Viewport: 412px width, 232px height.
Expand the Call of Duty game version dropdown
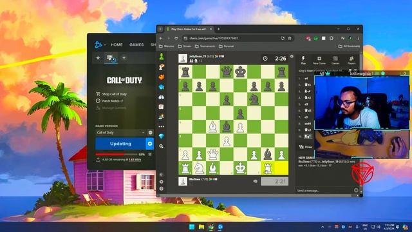click(120, 133)
